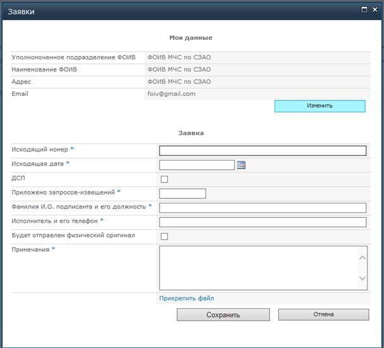Select the foiv@gmail.com Email value

(171, 94)
